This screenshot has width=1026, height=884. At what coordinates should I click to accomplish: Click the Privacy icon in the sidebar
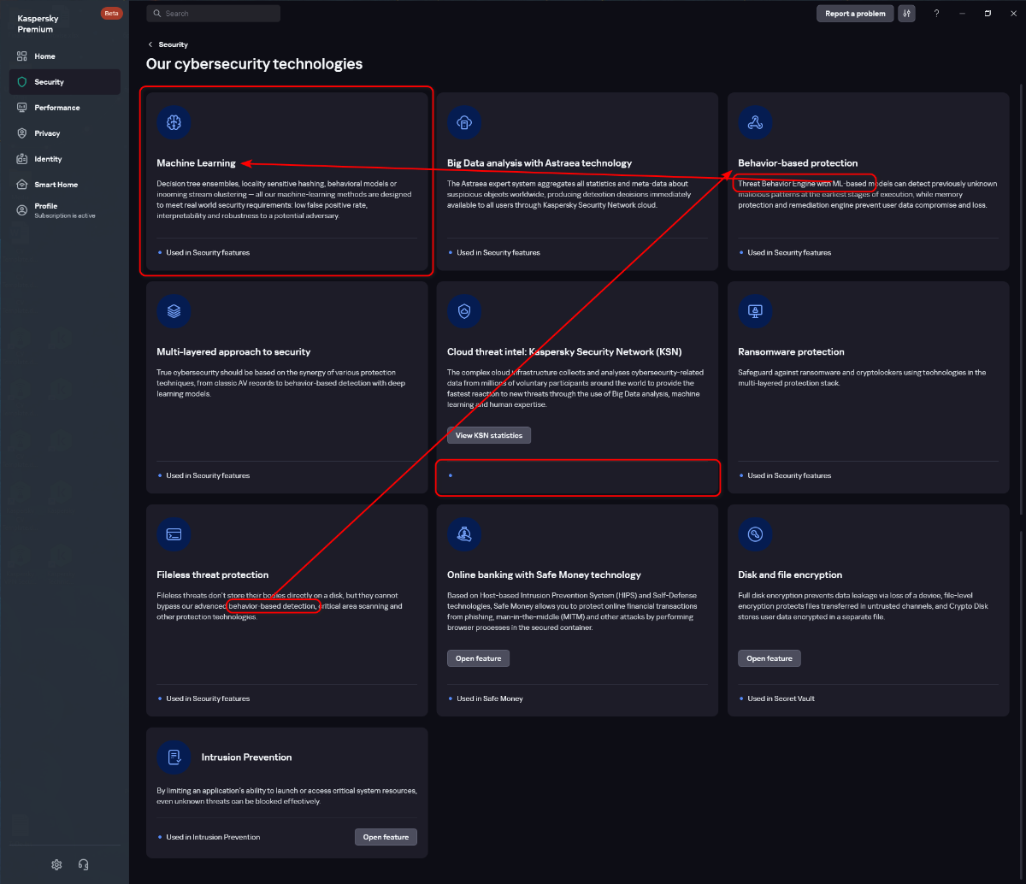(x=22, y=133)
